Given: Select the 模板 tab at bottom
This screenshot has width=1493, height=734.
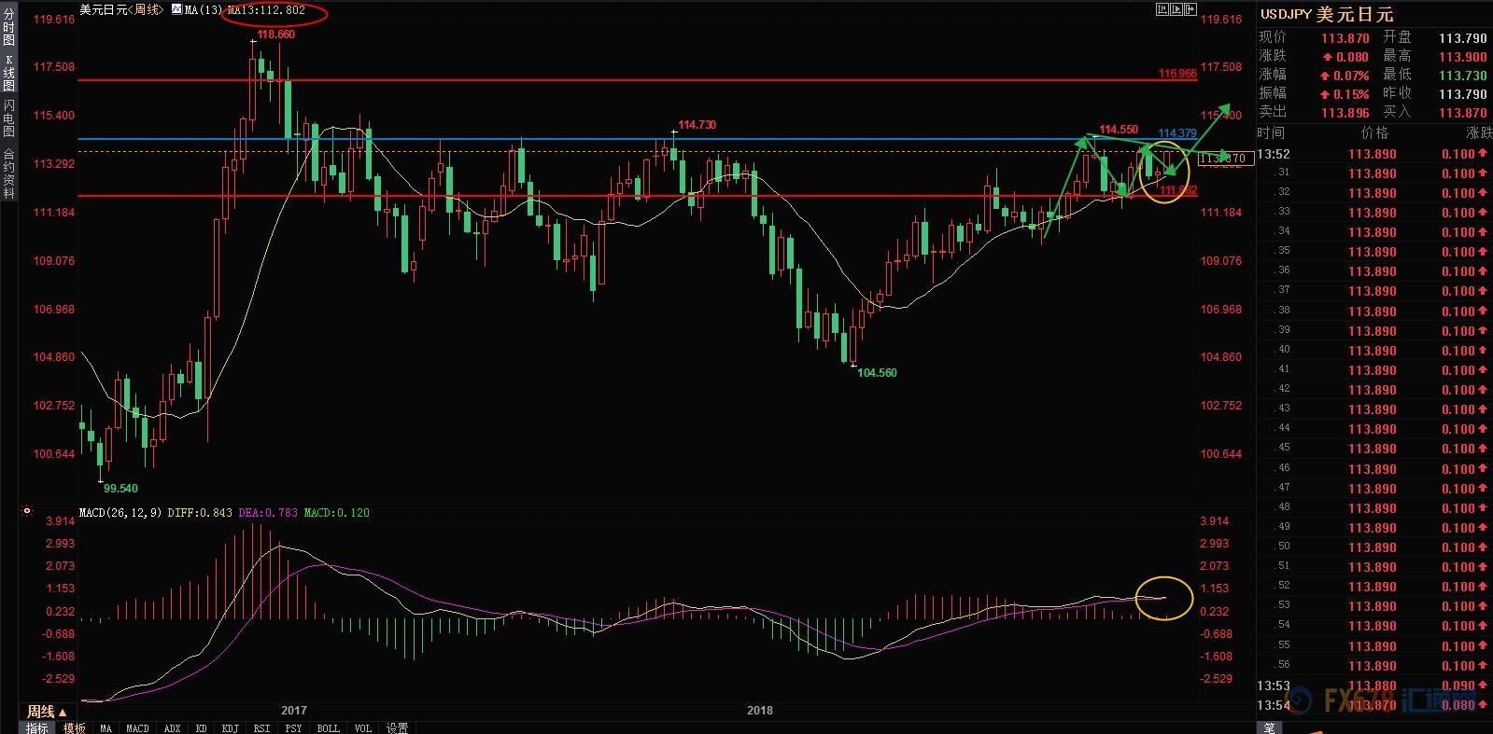Looking at the screenshot, I should (75, 727).
